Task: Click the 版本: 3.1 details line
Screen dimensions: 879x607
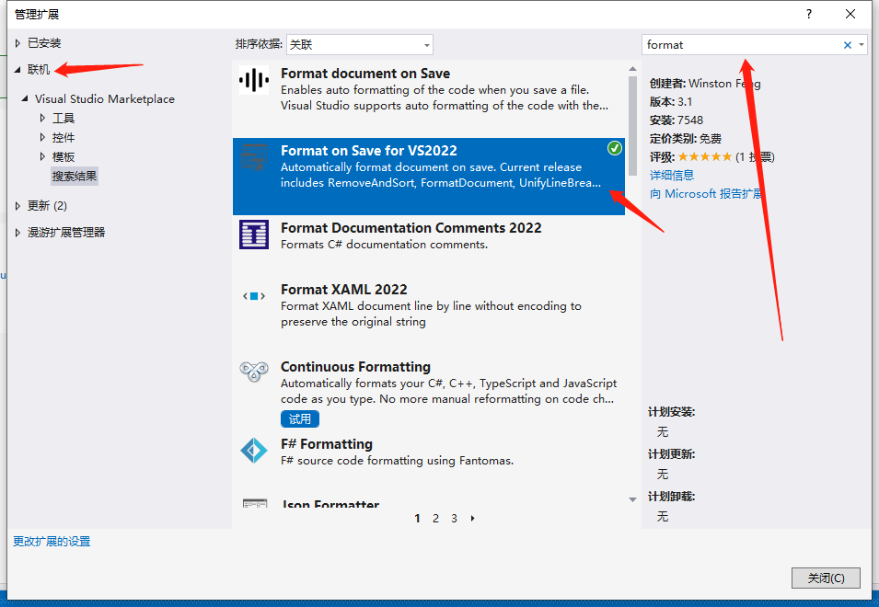Action: click(x=671, y=102)
